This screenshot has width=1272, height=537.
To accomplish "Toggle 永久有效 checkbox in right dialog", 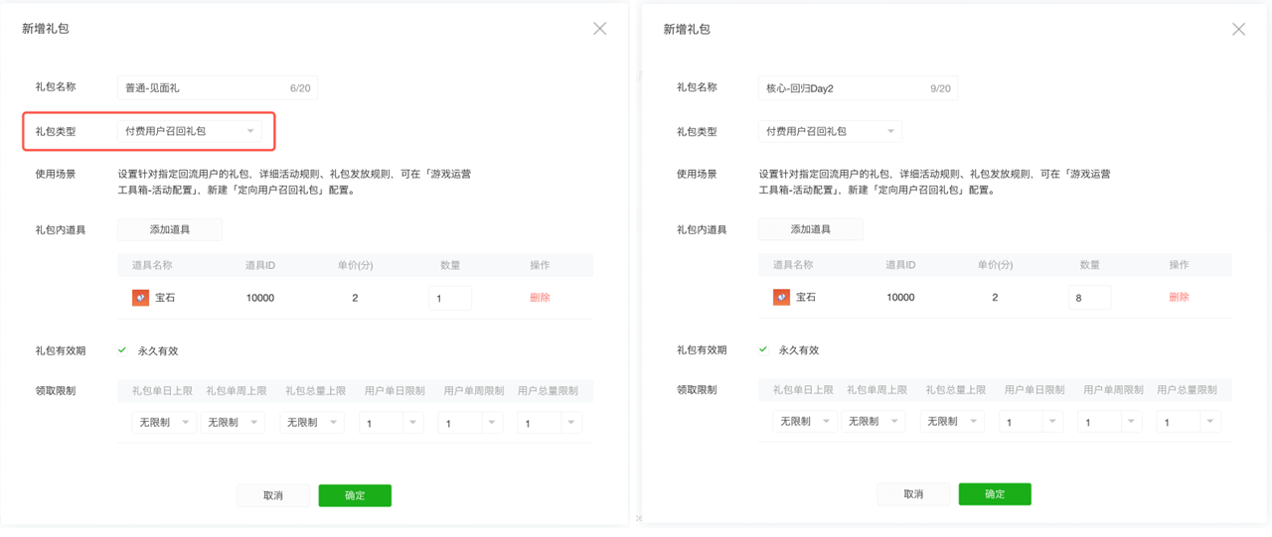I will click(763, 349).
